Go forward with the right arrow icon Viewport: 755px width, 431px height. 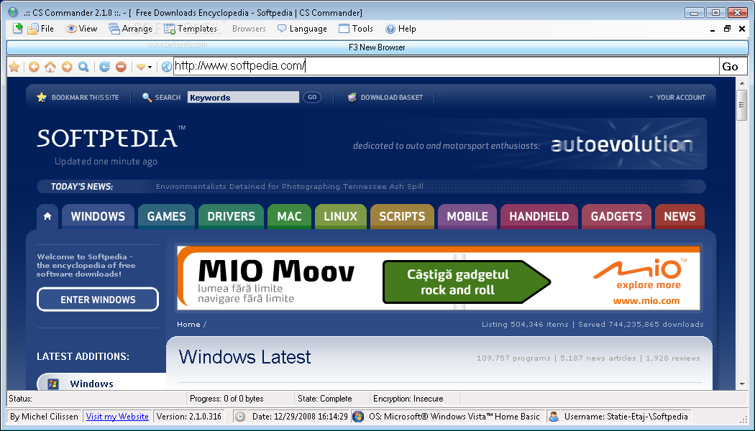(x=67, y=67)
